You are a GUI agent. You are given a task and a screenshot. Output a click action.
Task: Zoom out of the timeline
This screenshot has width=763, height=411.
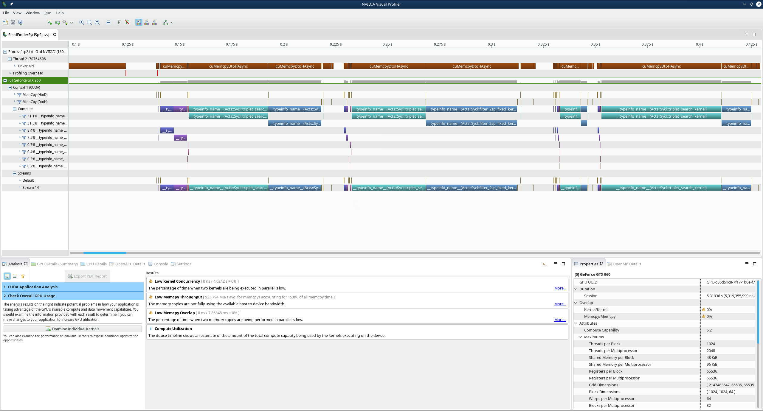click(x=89, y=22)
